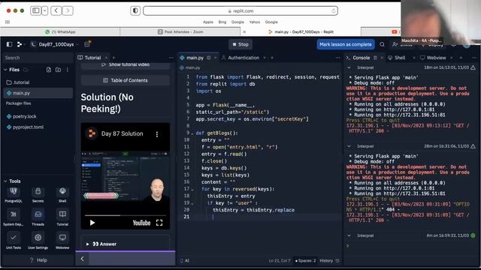Switch to WhatsApp browser tab
The height and width of the screenshot is (270, 481).
click(x=60, y=31)
